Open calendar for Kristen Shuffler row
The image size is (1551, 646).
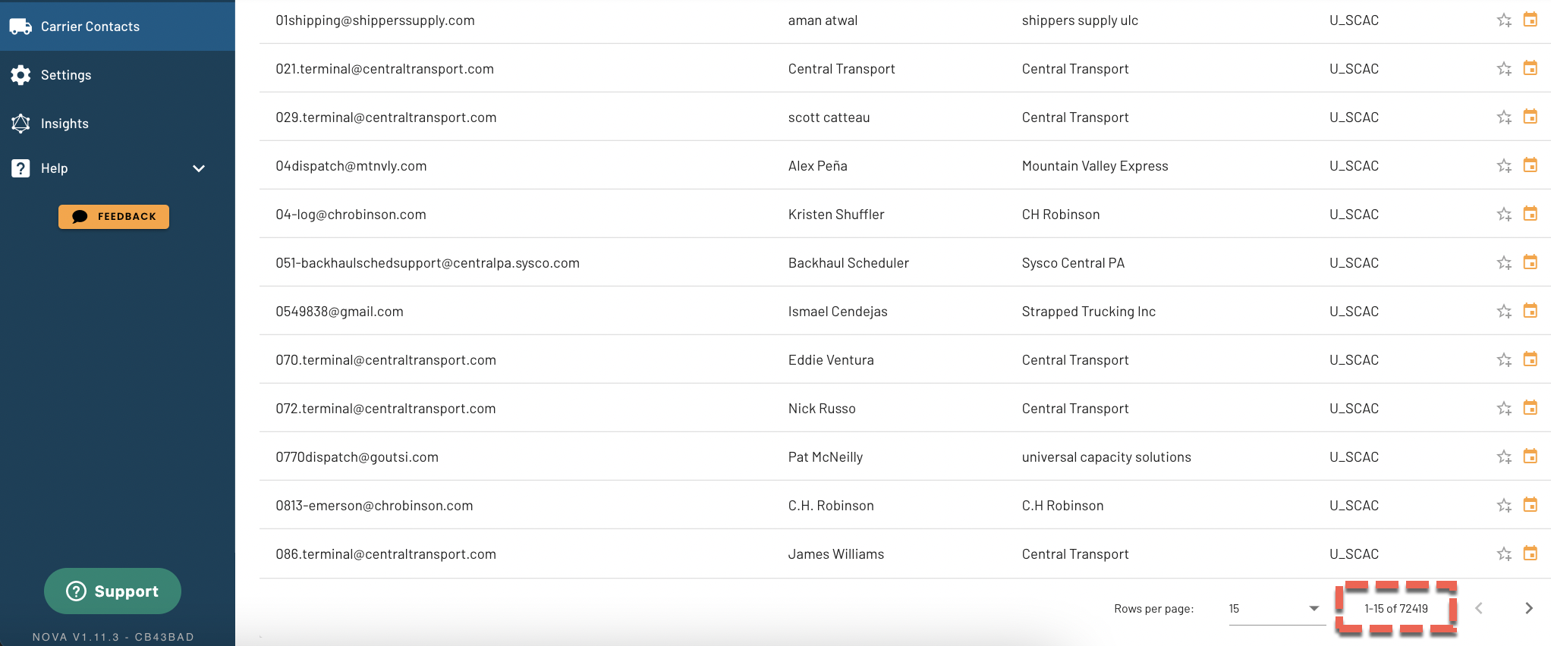pos(1531,214)
